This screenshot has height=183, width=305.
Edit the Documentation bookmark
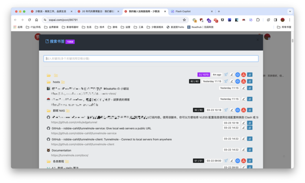tap(243, 150)
